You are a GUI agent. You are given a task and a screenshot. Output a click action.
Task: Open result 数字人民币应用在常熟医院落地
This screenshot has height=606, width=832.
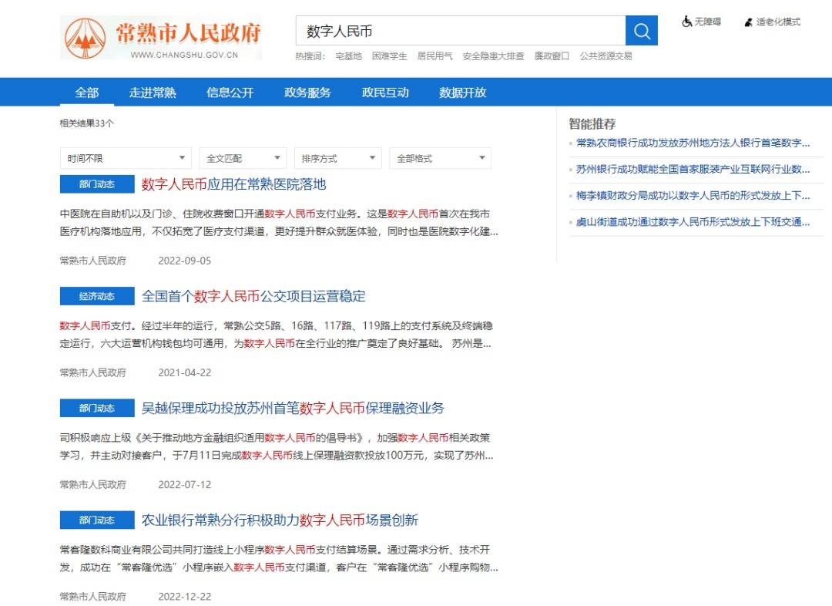coord(234,184)
